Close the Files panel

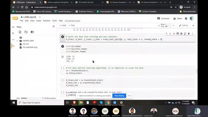coord(53,26)
